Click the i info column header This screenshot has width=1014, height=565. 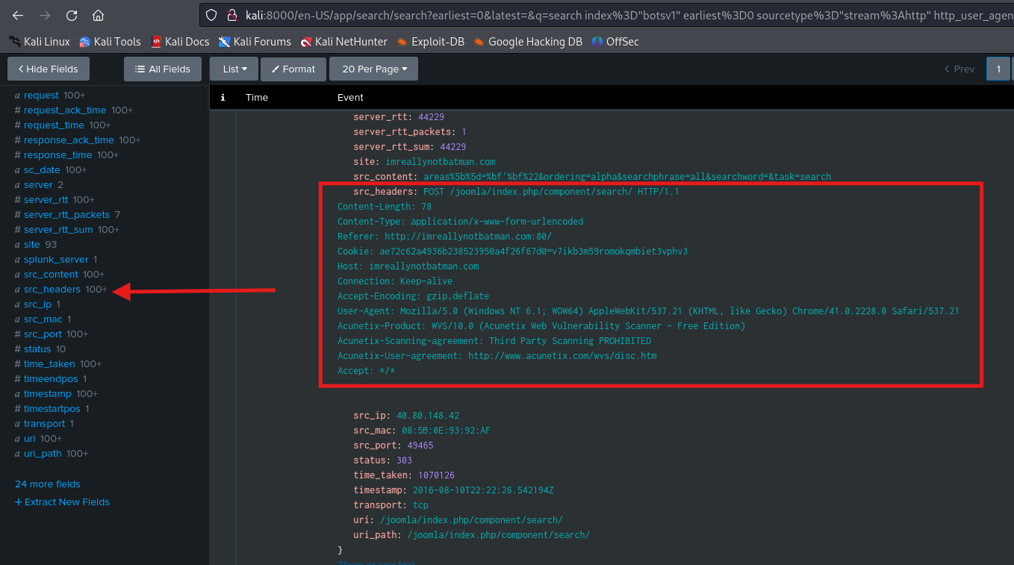coord(223,97)
